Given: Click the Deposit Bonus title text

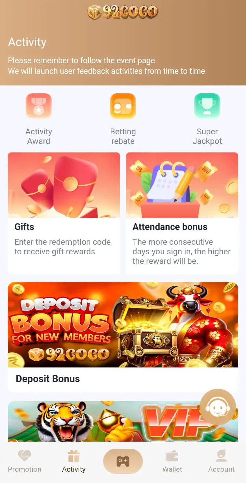Looking at the screenshot, I should pyautogui.click(x=48, y=379).
